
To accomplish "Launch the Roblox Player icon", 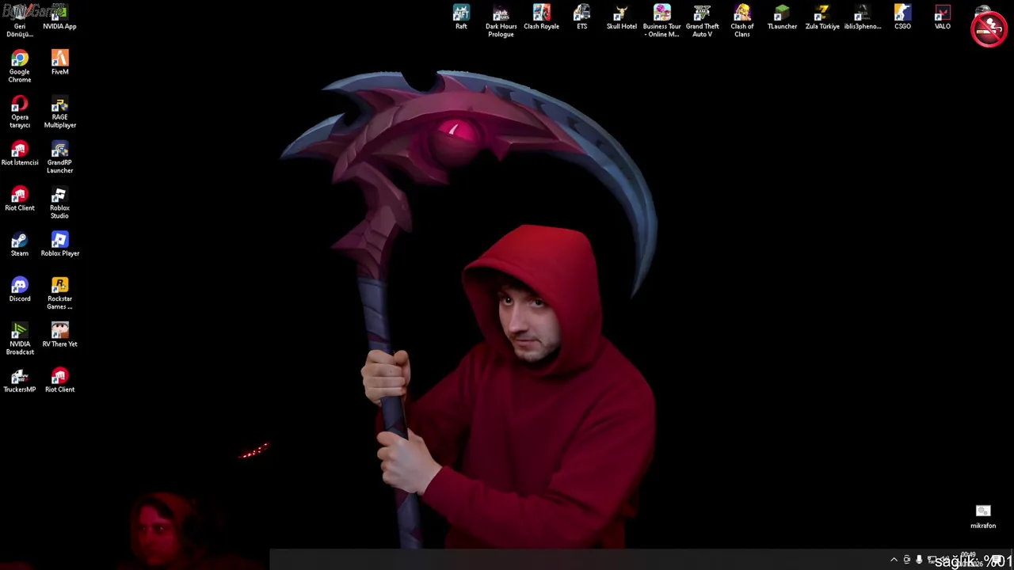I will click(x=59, y=244).
